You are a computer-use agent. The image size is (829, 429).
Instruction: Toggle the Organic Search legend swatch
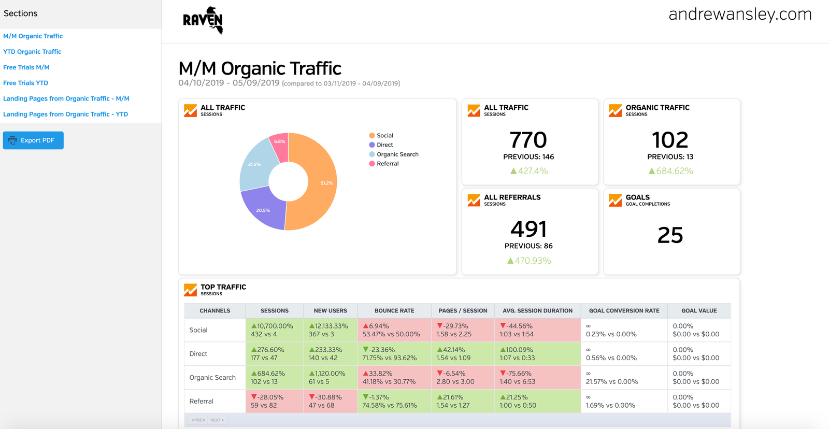(372, 154)
